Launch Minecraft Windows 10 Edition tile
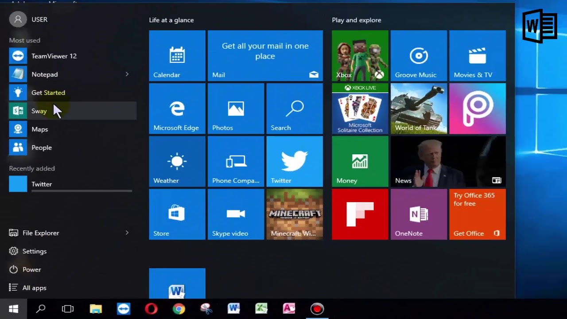Image resolution: width=567 pixels, height=319 pixels. pos(295,214)
